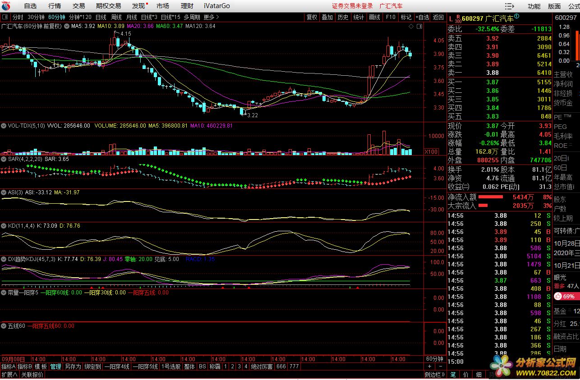The height and width of the screenshot is (380, 580).
Task: Open the 期权交易 menu
Action: tap(109, 6)
